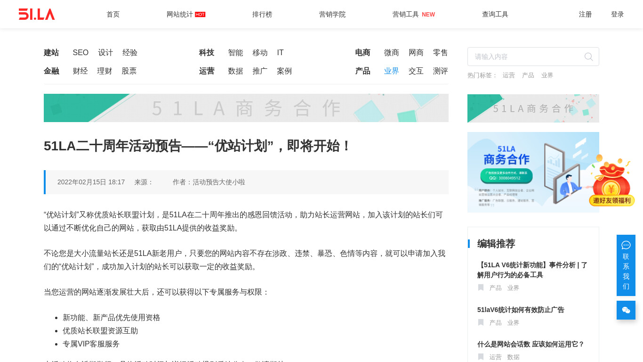Open the 财经 subcategory

click(x=80, y=71)
